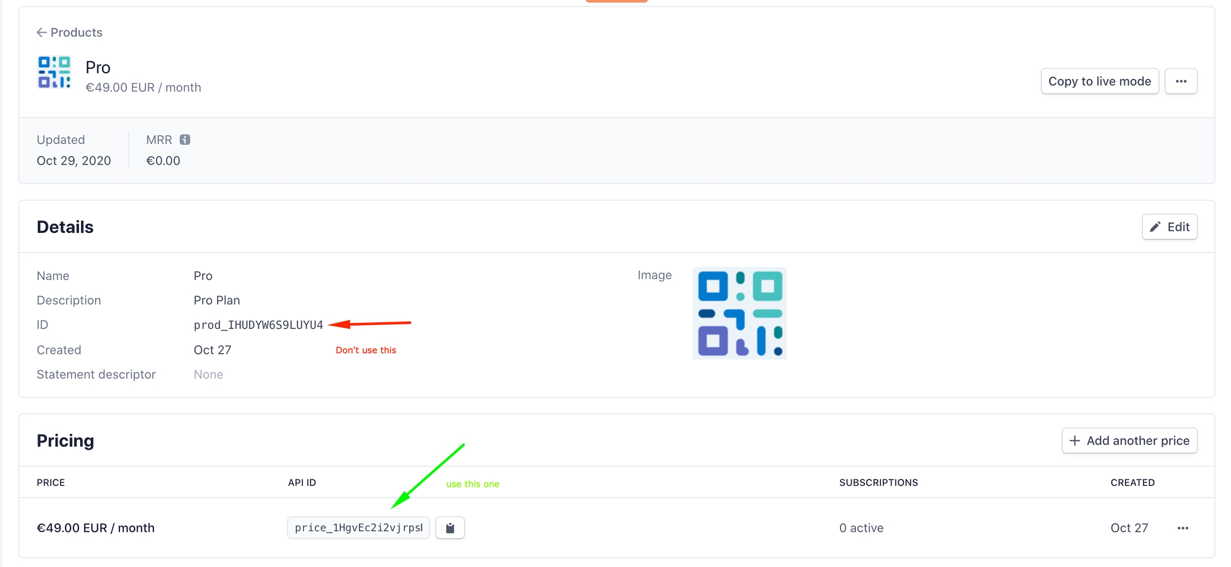The width and height of the screenshot is (1231, 567).
Task: Click the API ID column header
Action: click(x=302, y=483)
